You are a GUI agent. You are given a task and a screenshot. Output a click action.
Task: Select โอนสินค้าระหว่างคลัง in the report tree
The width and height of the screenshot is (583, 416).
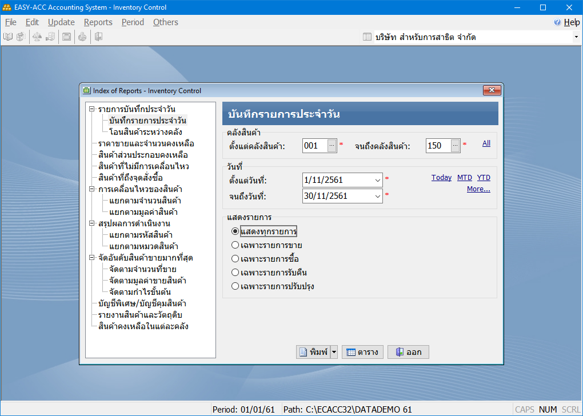click(x=145, y=132)
